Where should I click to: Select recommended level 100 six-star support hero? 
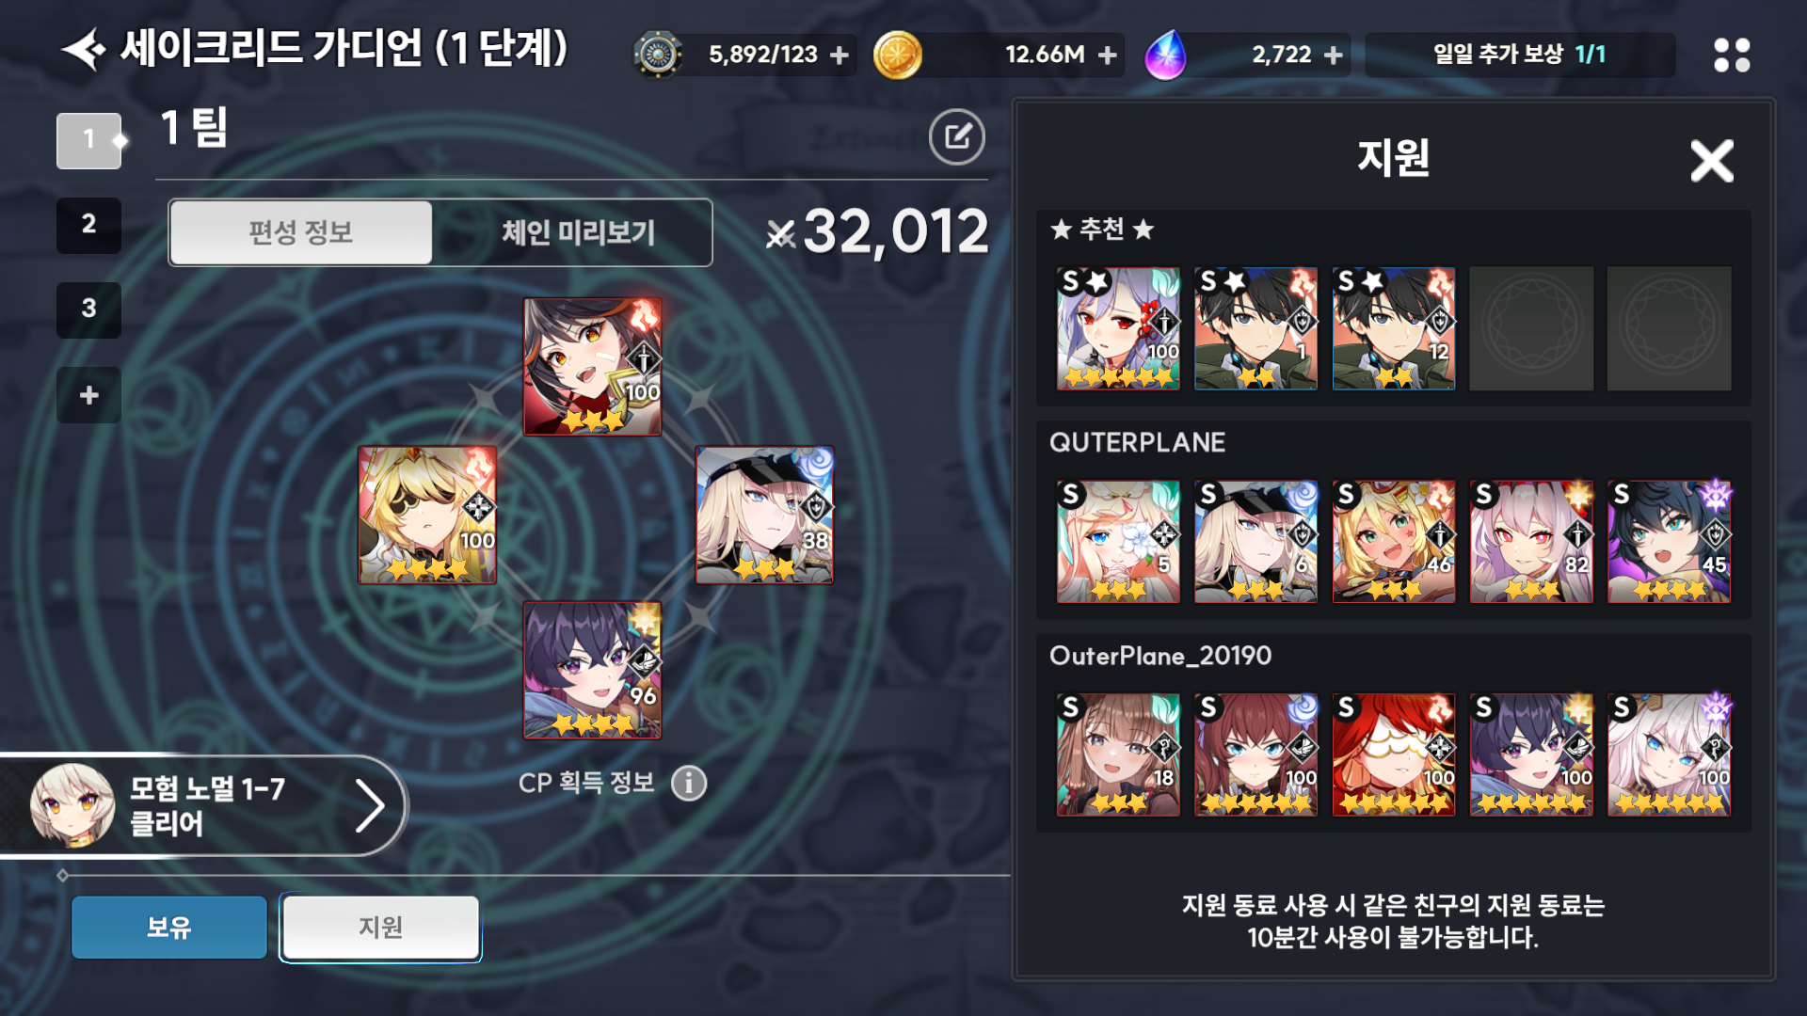(x=1118, y=328)
